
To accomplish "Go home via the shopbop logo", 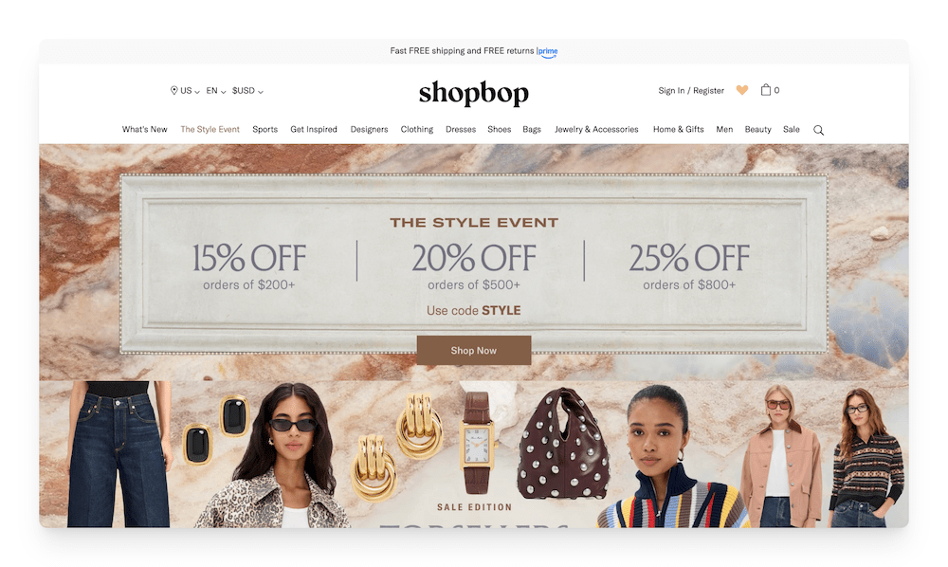I will coord(473,93).
